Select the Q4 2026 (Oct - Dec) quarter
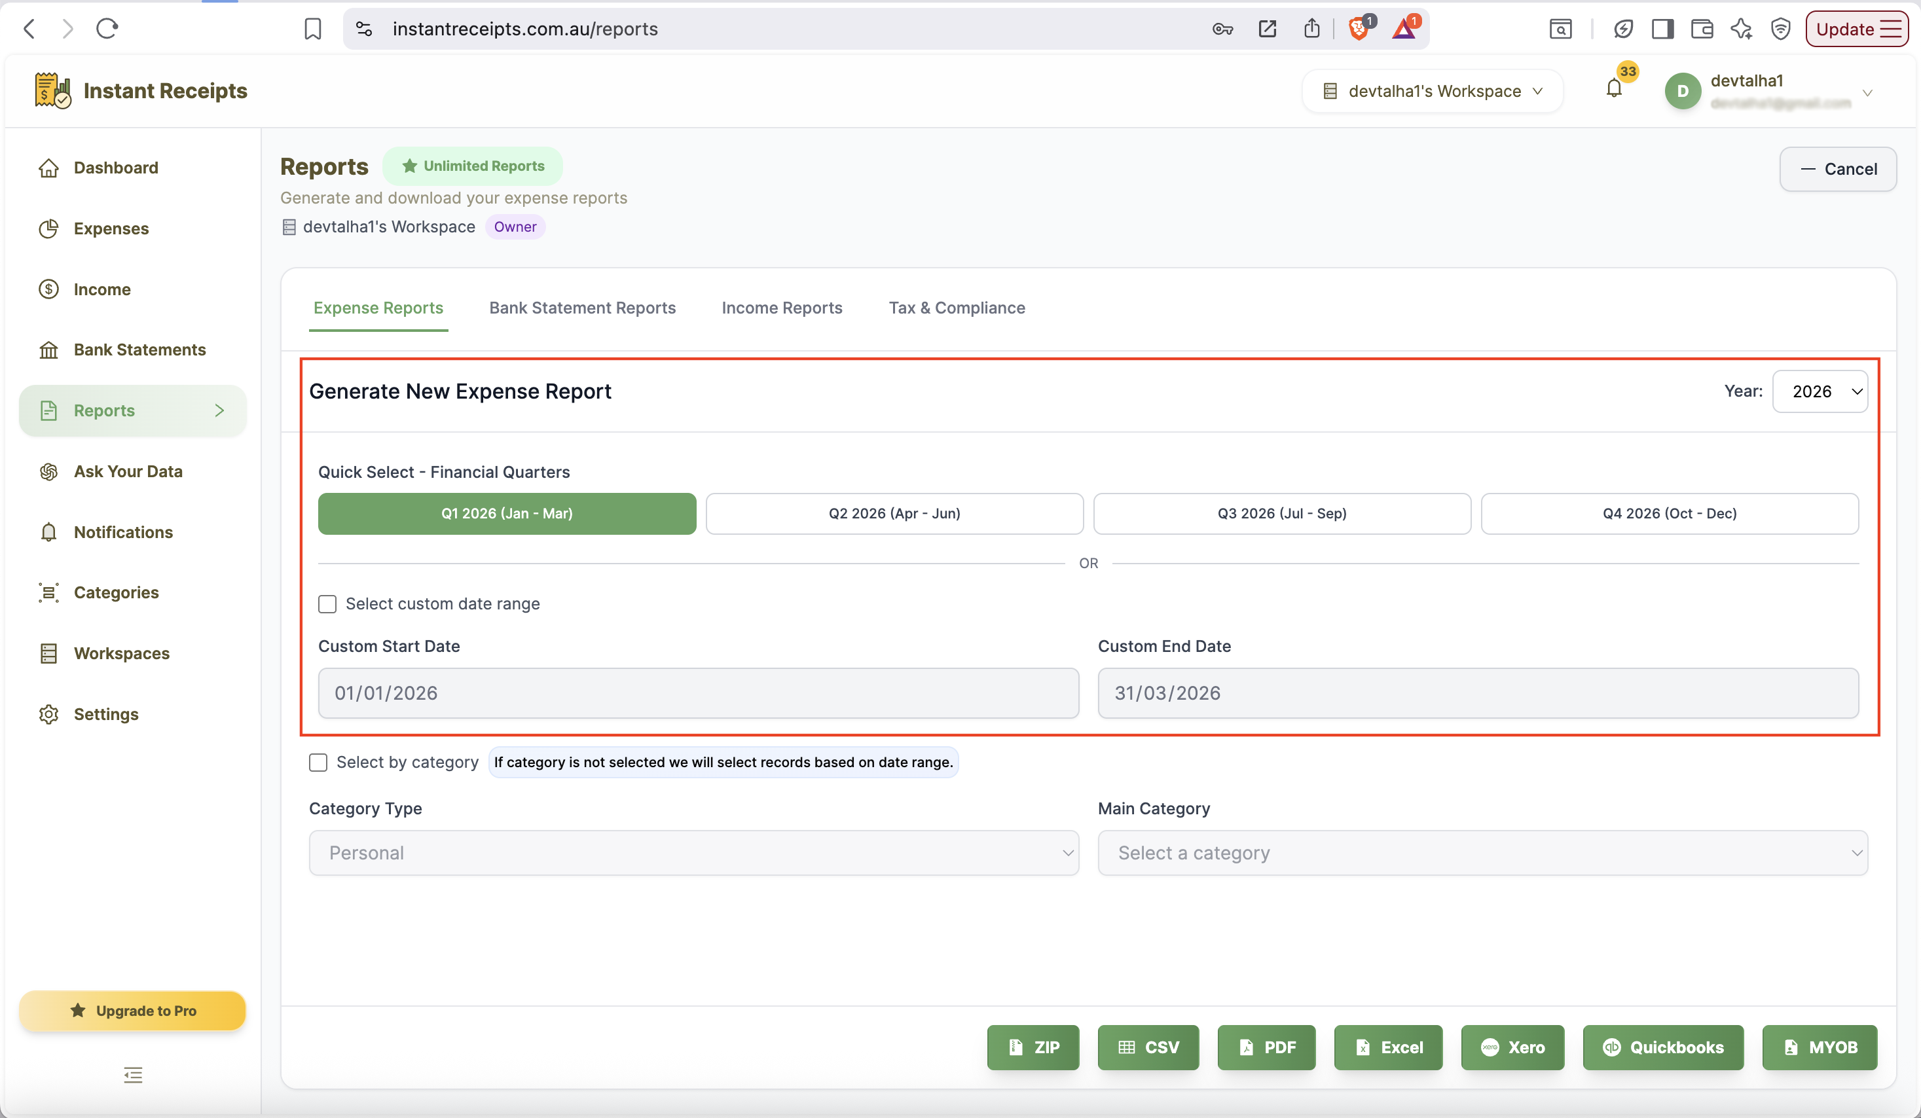The height and width of the screenshot is (1118, 1921). 1670,514
